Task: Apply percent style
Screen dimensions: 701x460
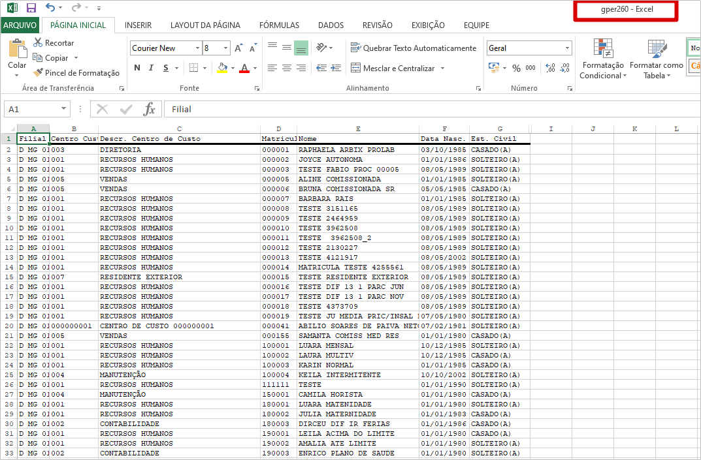Action: (516, 69)
